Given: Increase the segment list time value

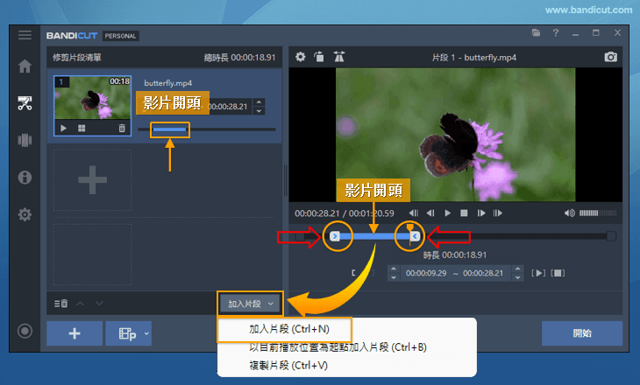Looking at the screenshot, I should click(259, 102).
